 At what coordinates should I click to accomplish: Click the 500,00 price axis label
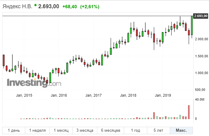pyautogui.click(x=200, y=90)
